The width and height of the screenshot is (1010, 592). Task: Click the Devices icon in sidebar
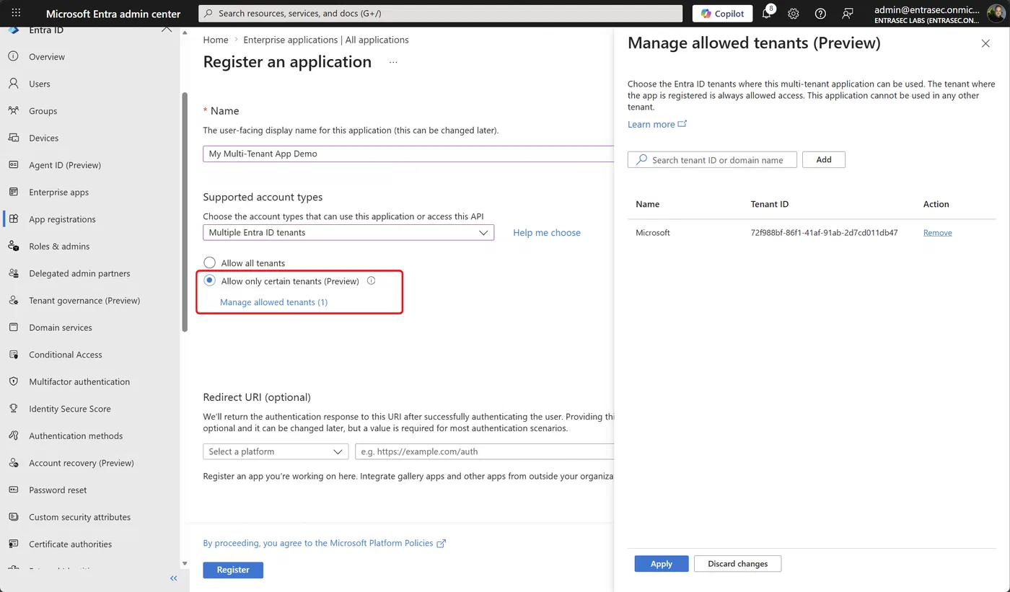click(14, 138)
